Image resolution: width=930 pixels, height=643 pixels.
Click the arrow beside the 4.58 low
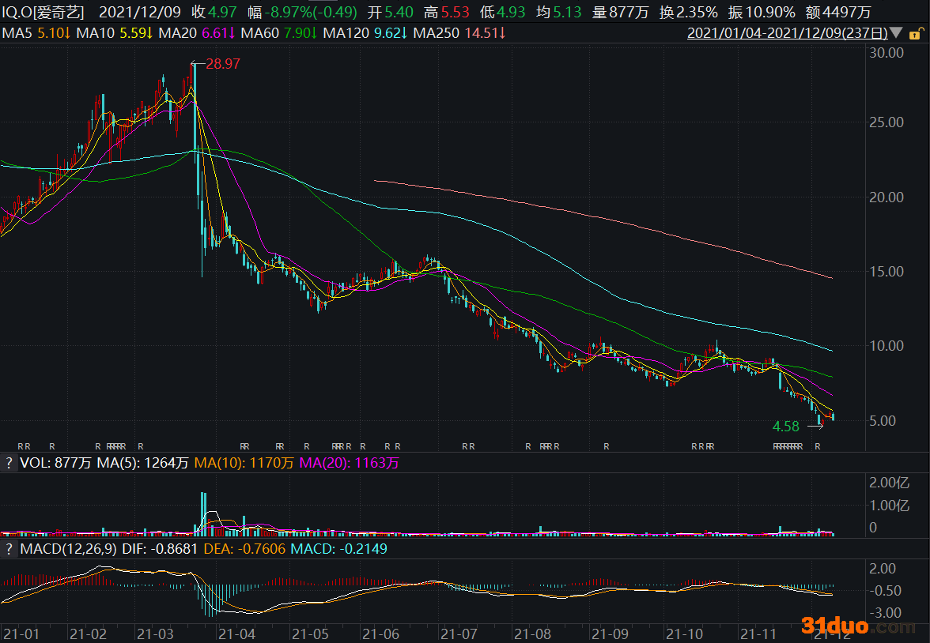point(815,427)
